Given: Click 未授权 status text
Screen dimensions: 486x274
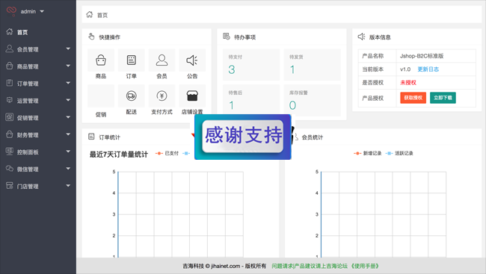Looking at the screenshot, I should coord(408,83).
